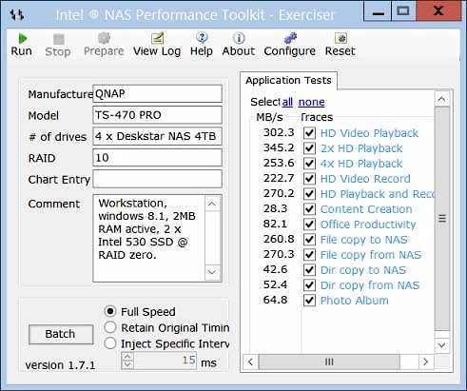Click tests list scroll up arrow
This screenshot has width=467, height=391.
(441, 99)
